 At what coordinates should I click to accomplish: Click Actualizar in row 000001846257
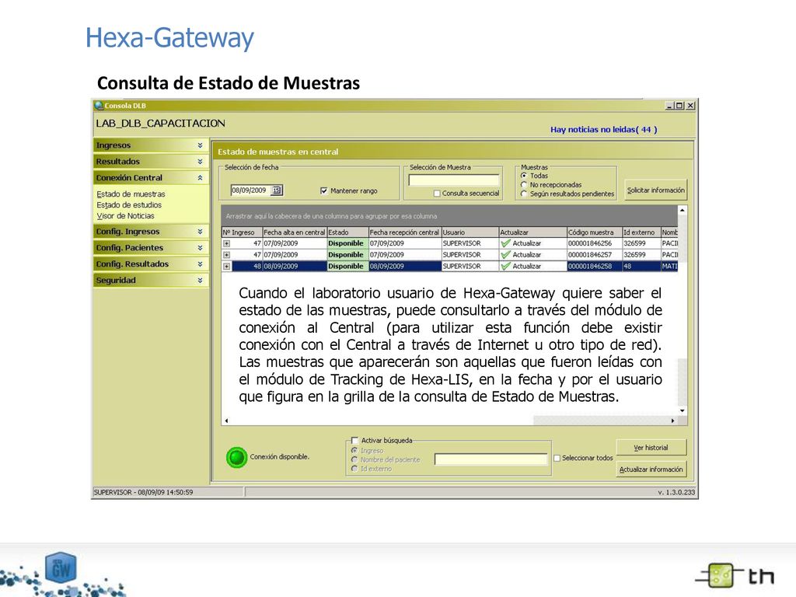[x=526, y=255]
